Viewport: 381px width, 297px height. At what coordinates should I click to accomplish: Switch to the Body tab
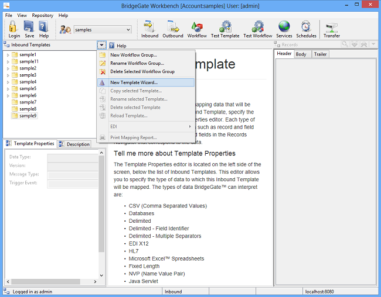pos(301,54)
